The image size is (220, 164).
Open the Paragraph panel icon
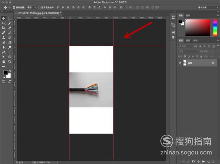click(x=173, y=37)
